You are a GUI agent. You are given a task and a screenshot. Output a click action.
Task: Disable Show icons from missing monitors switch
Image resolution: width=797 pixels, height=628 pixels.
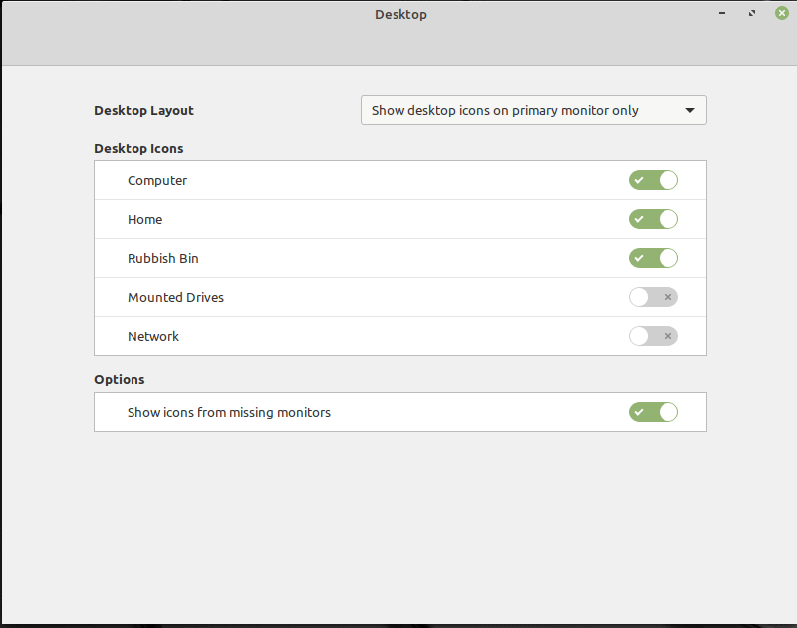tap(653, 412)
